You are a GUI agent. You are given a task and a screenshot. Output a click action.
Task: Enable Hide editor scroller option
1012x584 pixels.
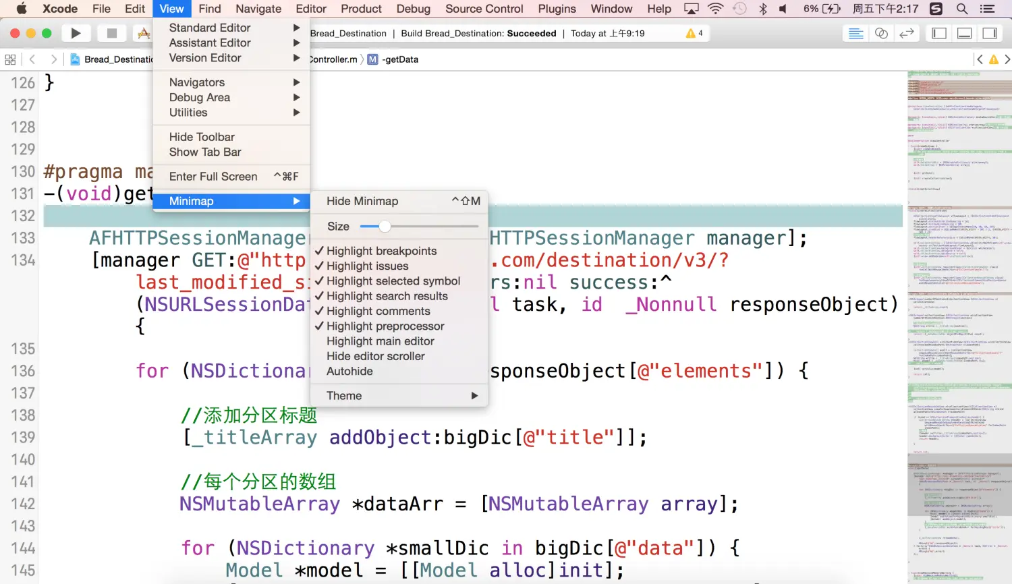coord(399,356)
